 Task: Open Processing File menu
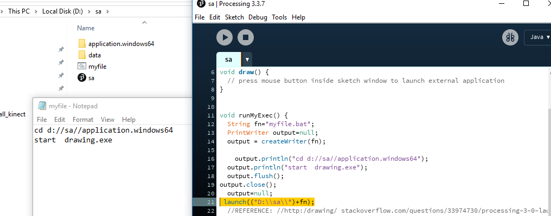199,17
